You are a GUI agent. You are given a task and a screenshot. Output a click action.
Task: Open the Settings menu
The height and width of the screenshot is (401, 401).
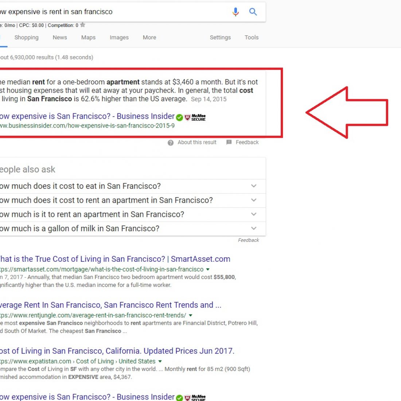[x=220, y=37]
